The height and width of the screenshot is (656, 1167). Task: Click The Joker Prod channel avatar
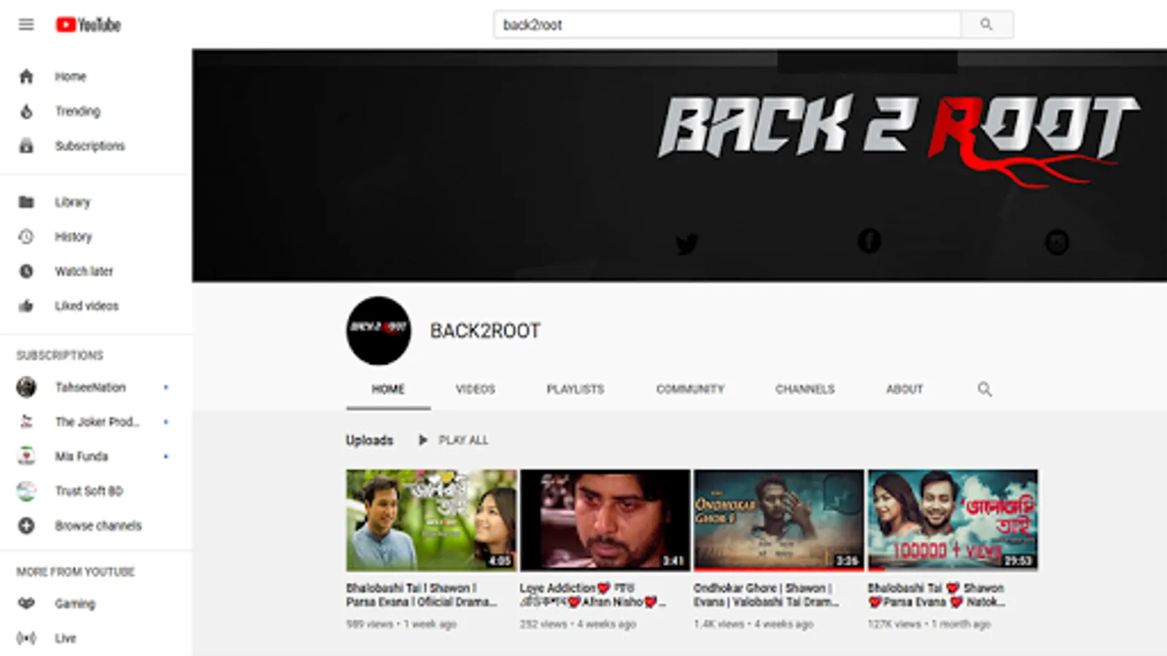(26, 421)
